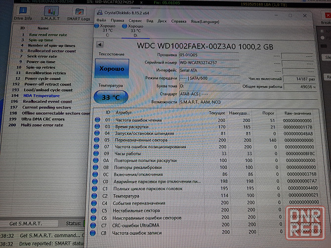Open the Вид menu
331x248 pixels.
click(x=150, y=21)
